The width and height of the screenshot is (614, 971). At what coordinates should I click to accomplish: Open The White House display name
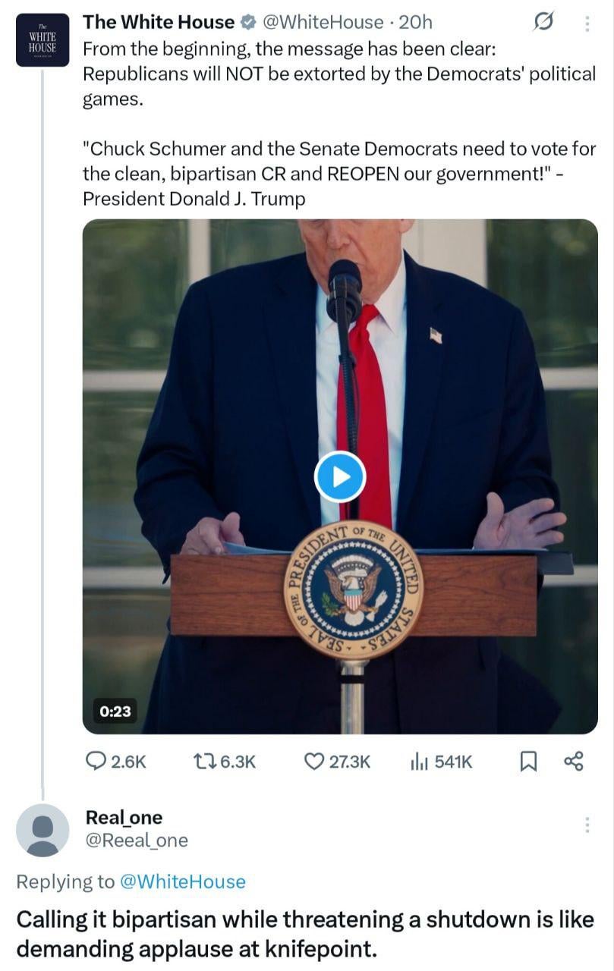(x=158, y=23)
